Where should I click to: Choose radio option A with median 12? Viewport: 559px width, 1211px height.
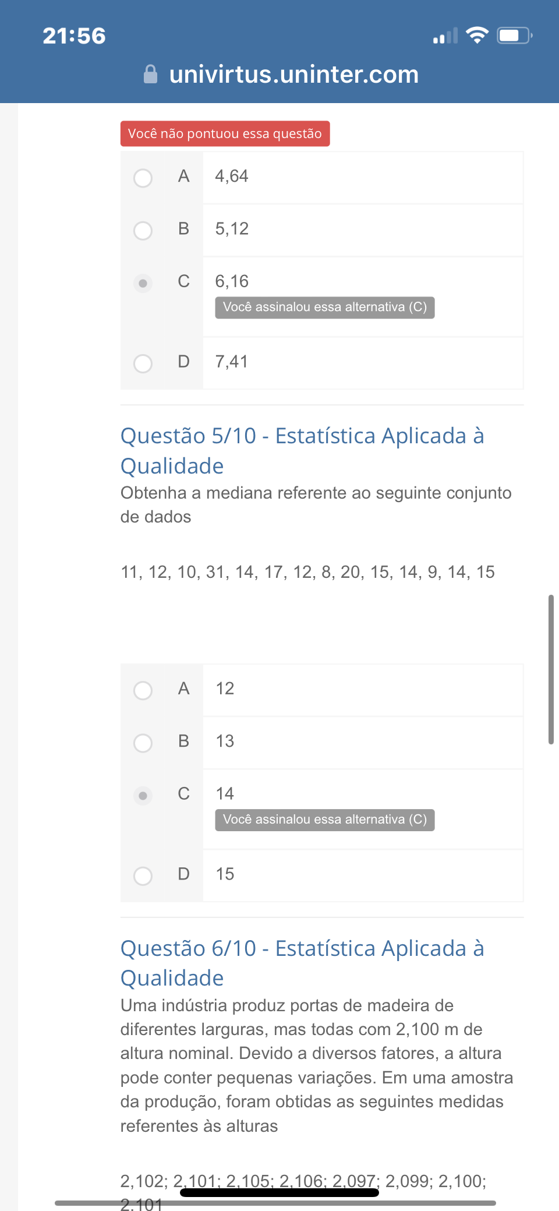click(143, 690)
